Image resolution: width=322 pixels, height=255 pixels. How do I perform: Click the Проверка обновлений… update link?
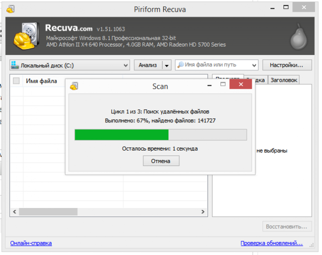271,243
